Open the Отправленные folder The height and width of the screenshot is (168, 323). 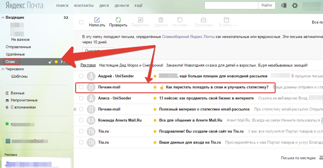(x=18, y=47)
